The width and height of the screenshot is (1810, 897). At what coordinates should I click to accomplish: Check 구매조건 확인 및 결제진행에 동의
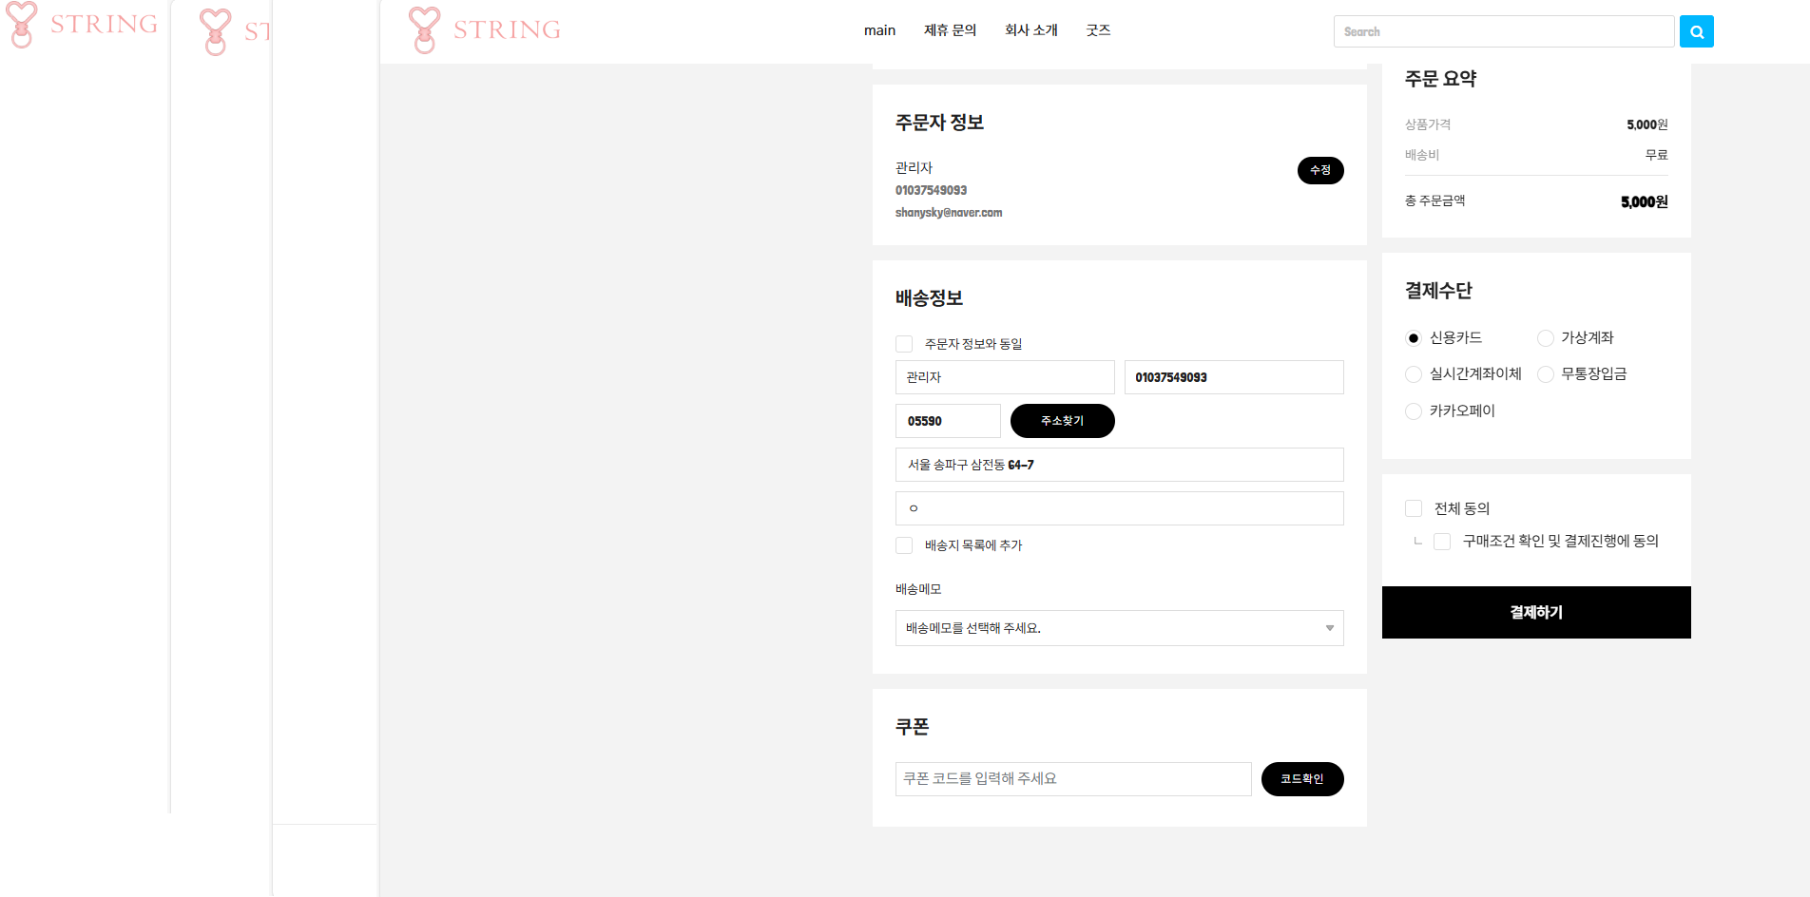(x=1442, y=542)
